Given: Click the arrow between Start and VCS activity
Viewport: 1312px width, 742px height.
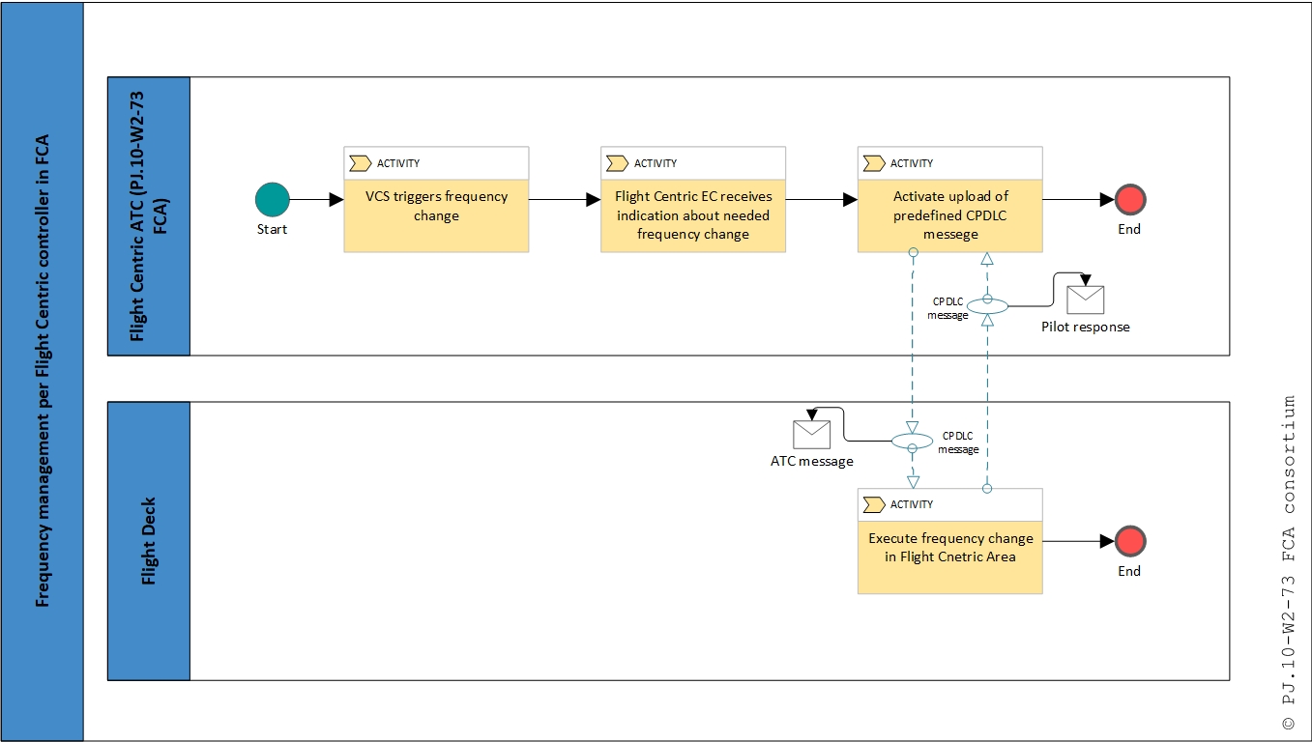Looking at the screenshot, I should tap(316, 200).
